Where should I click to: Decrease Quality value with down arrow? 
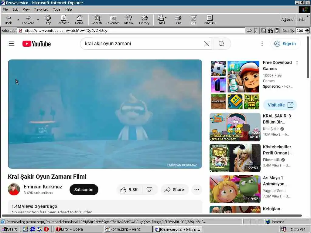(x=307, y=32)
